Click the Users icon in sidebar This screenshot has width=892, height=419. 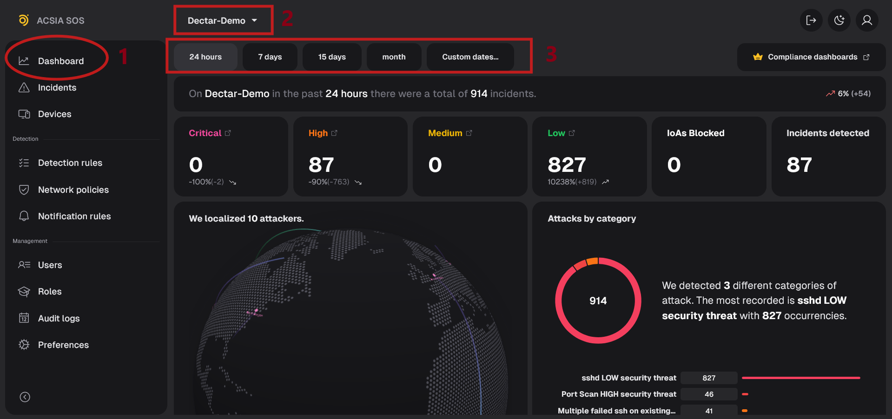[x=24, y=265]
